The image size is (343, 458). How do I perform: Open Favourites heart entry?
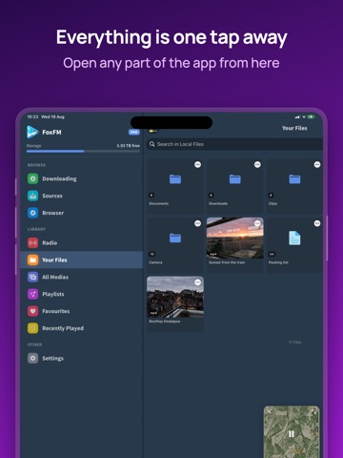[x=82, y=311]
